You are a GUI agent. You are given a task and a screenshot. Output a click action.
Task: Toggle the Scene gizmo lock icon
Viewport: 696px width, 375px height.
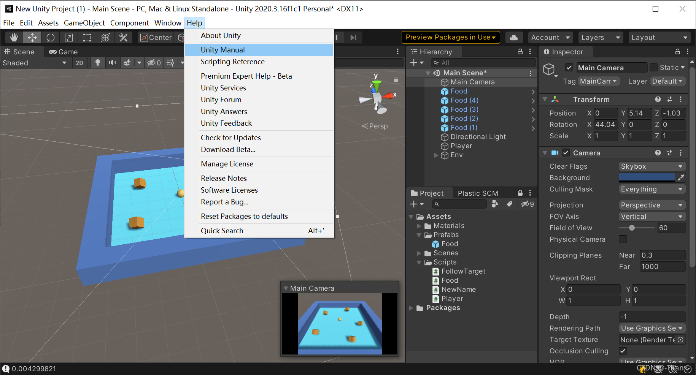396,79
